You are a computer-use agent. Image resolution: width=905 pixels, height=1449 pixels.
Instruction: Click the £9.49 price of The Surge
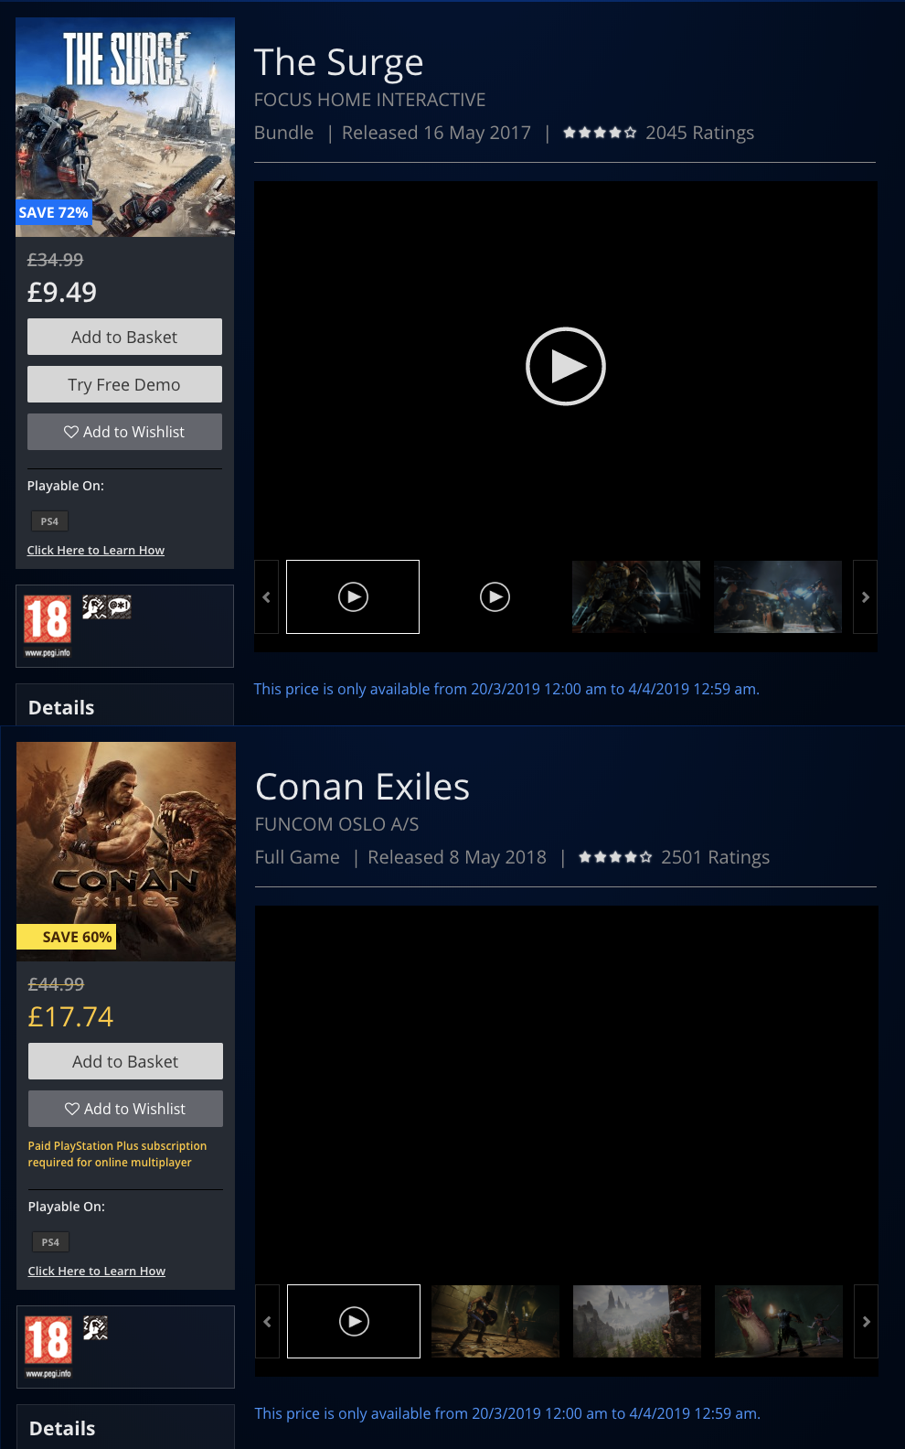(62, 293)
